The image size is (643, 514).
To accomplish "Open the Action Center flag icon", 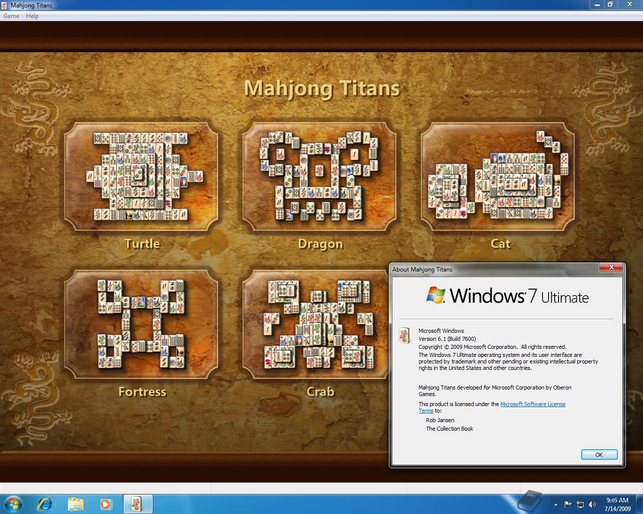I will coord(568,504).
